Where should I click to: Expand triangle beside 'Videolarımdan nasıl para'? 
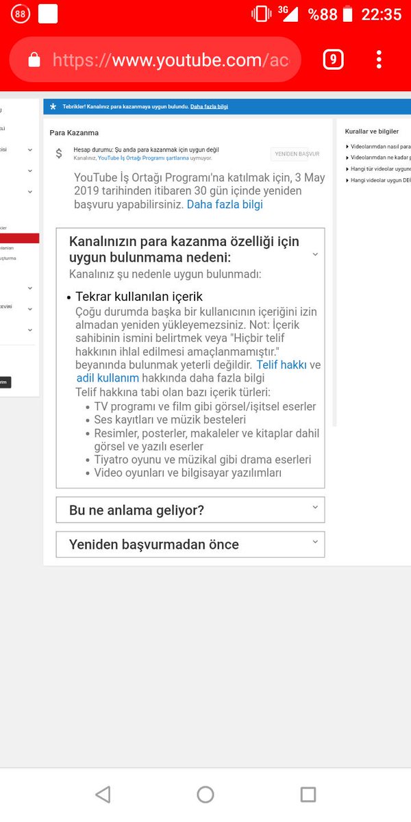tap(347, 147)
